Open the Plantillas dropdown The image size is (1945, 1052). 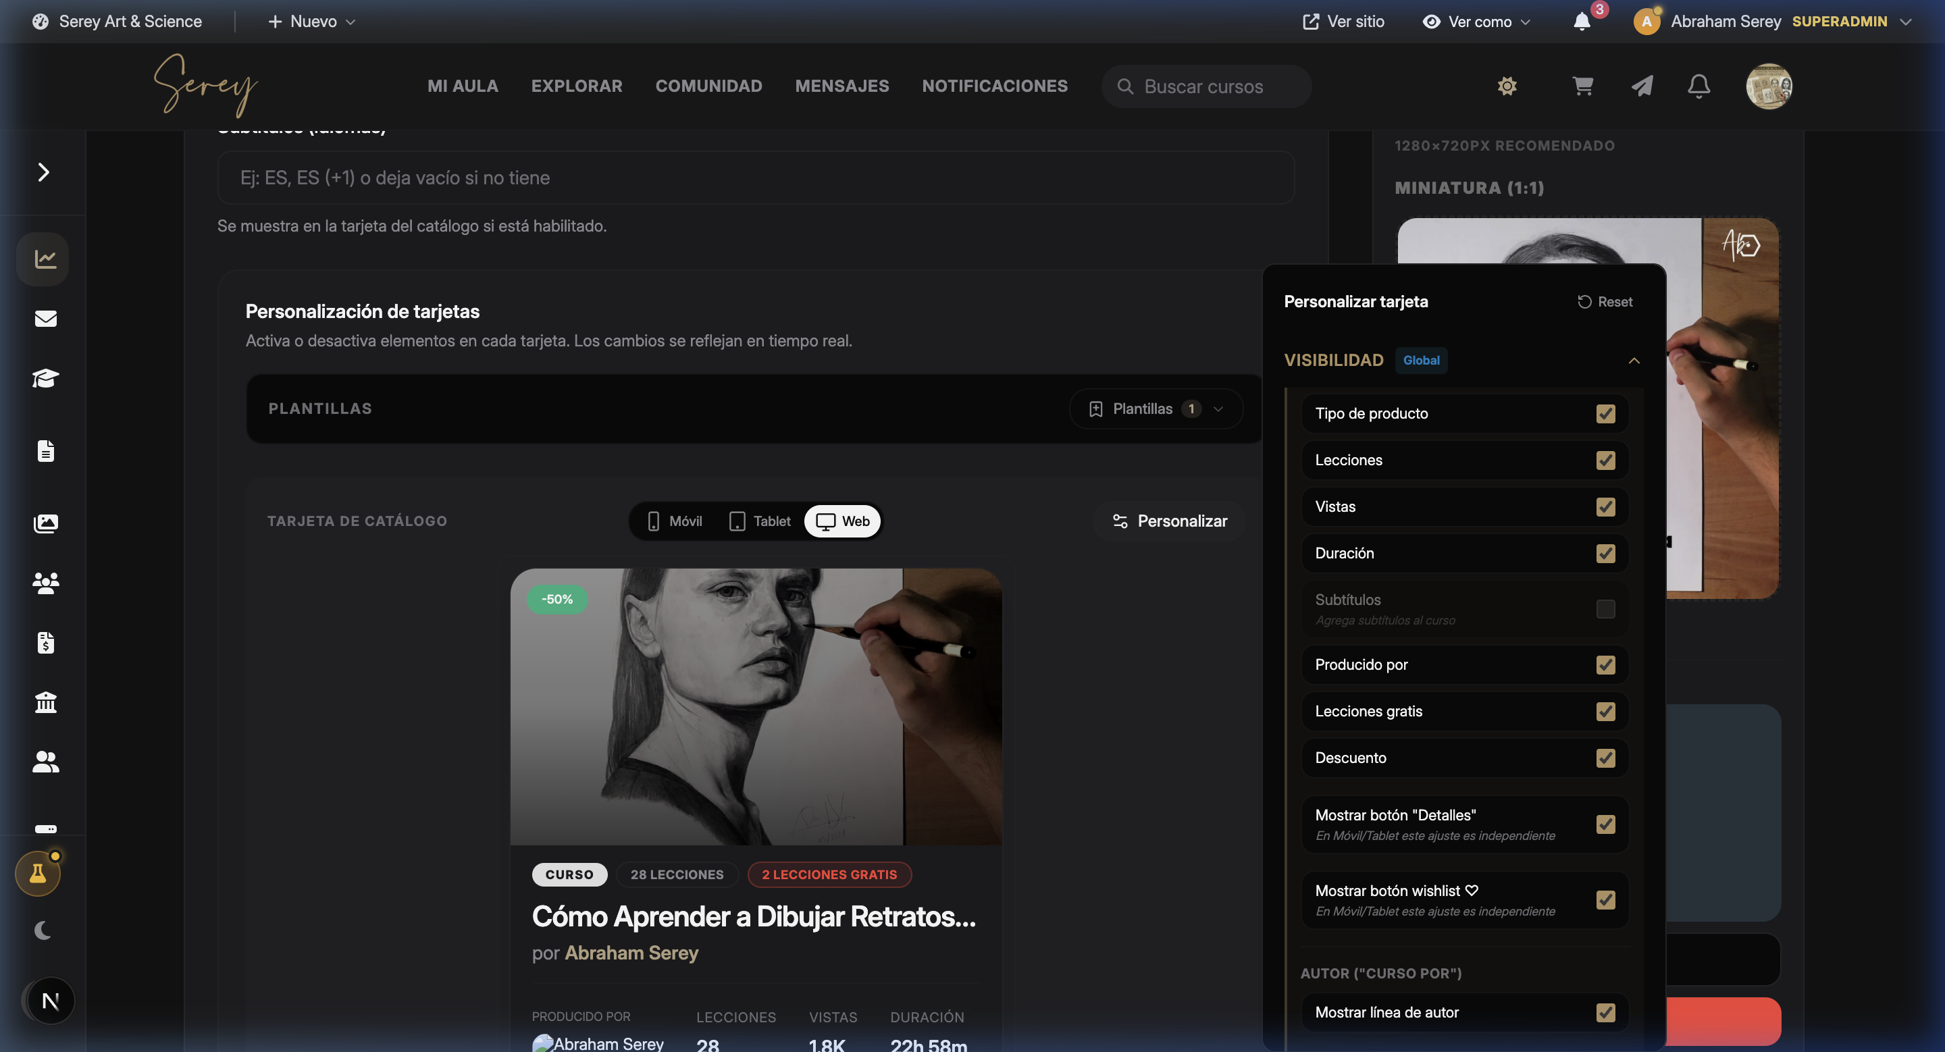point(1156,409)
